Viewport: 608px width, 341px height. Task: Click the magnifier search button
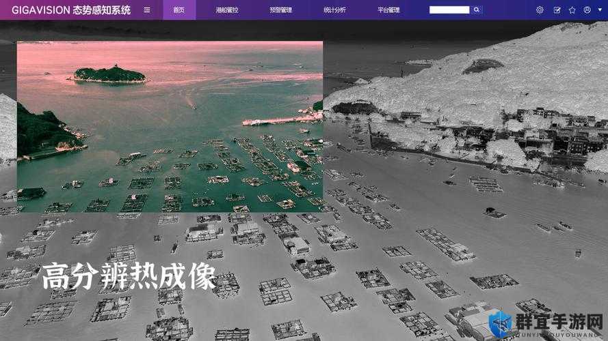click(x=477, y=10)
